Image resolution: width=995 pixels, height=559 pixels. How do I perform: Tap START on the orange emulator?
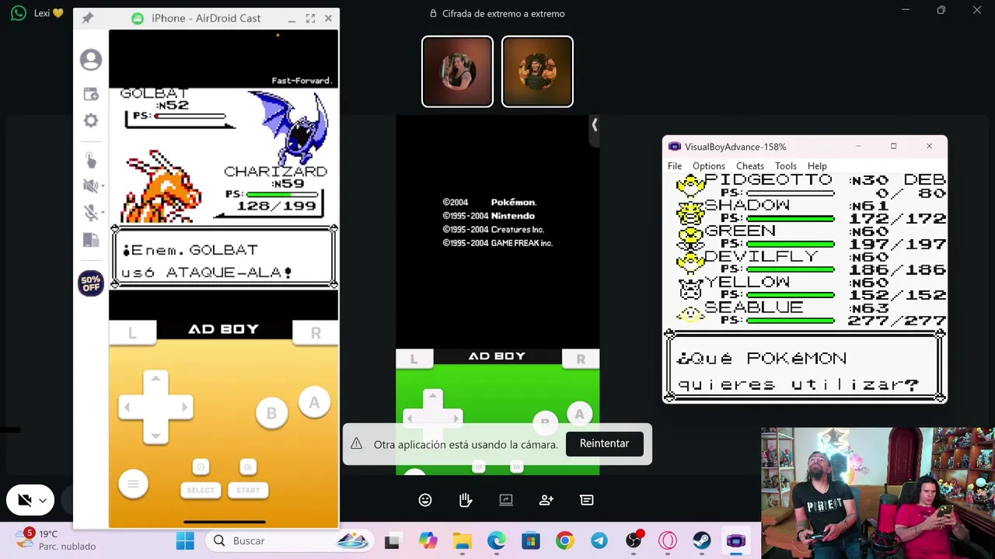pos(248,490)
